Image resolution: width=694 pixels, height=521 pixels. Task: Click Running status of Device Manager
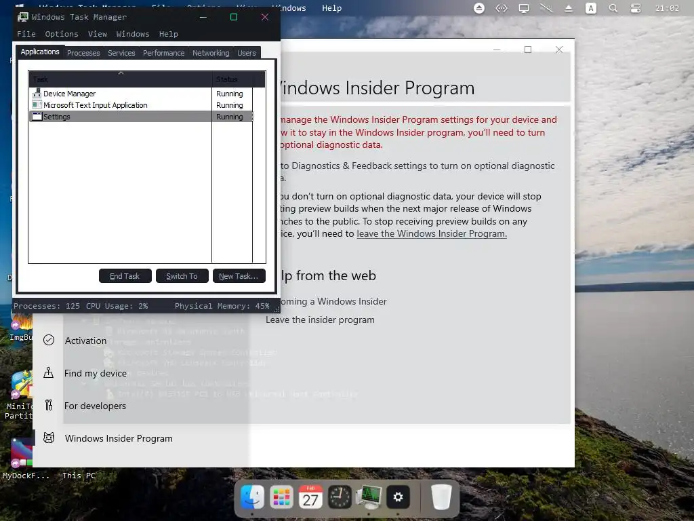[229, 94]
